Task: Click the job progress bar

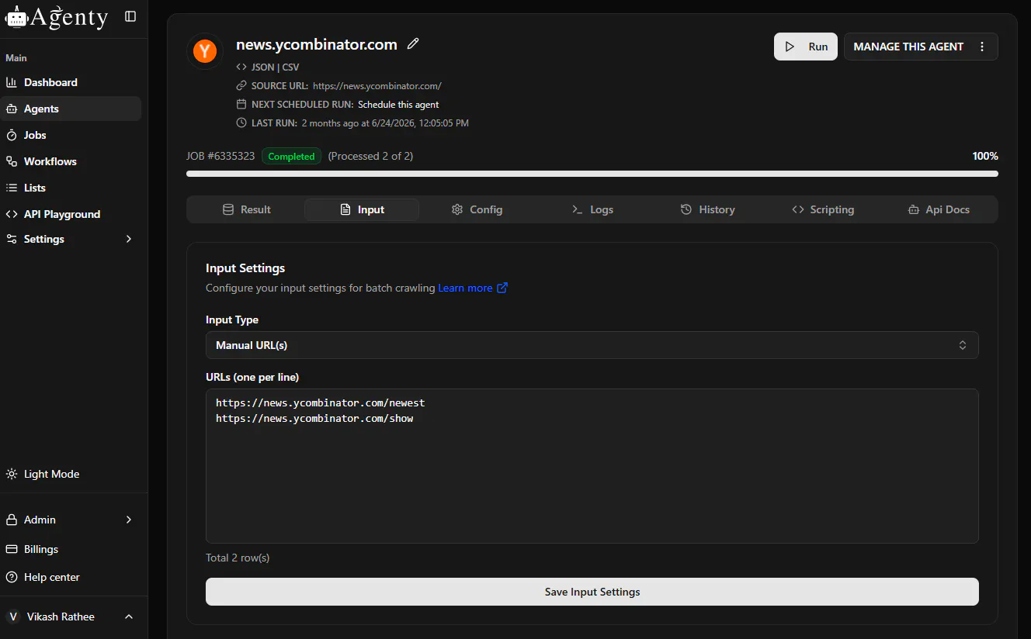Action: [x=592, y=174]
